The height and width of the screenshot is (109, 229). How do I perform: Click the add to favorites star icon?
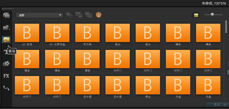(x=69, y=15)
